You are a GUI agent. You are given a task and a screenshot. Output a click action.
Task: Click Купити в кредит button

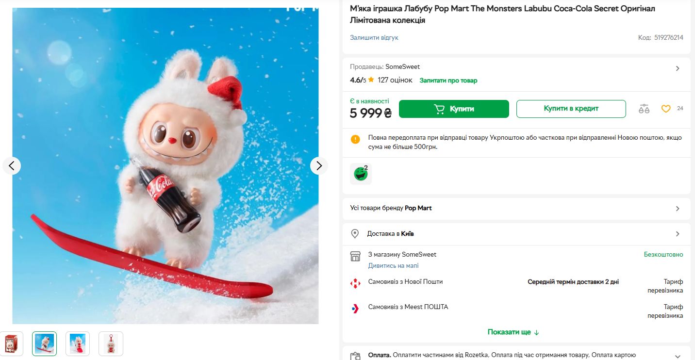[x=571, y=109]
